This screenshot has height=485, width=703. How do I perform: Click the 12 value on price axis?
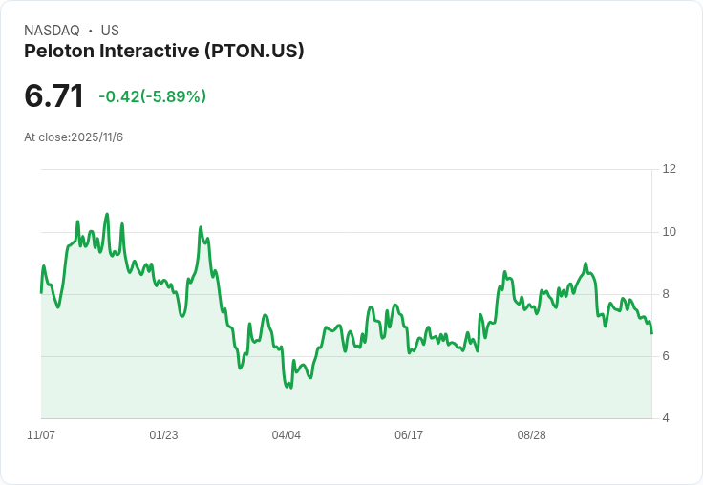[669, 169]
